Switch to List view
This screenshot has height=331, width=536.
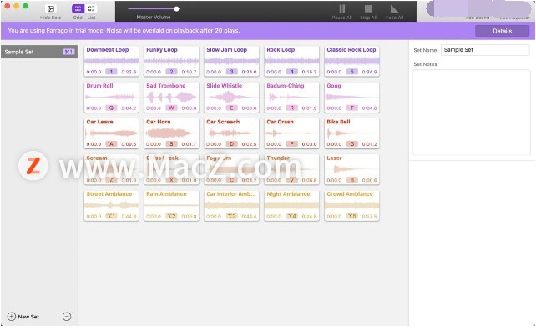click(91, 9)
